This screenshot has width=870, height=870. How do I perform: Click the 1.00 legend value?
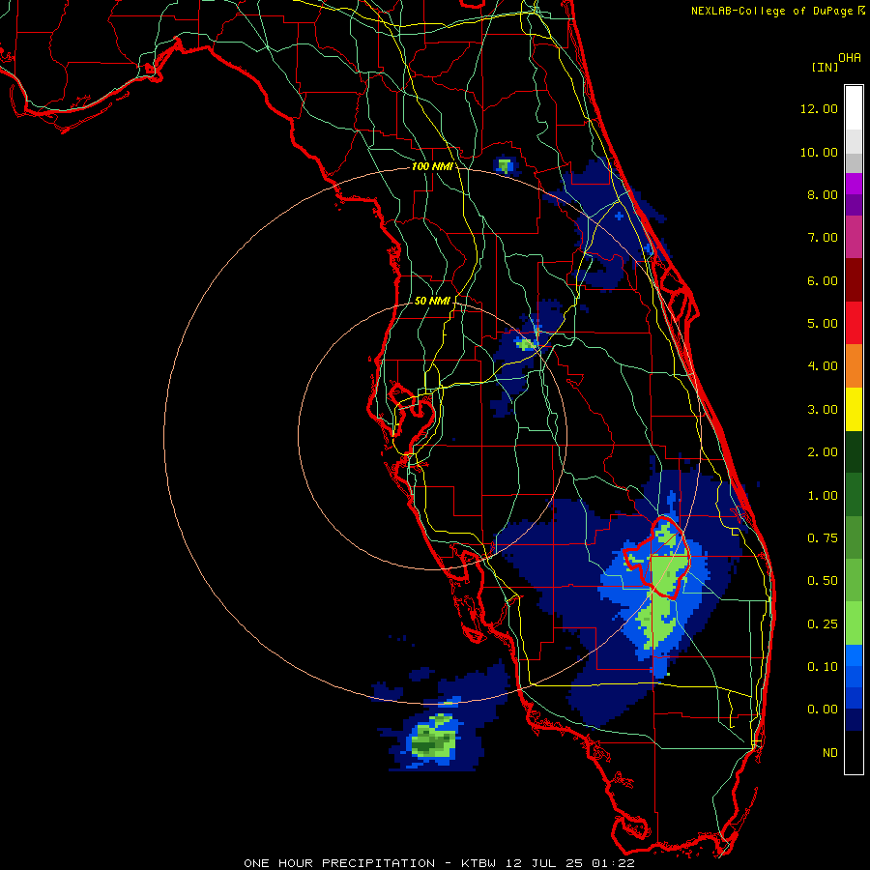click(x=822, y=496)
